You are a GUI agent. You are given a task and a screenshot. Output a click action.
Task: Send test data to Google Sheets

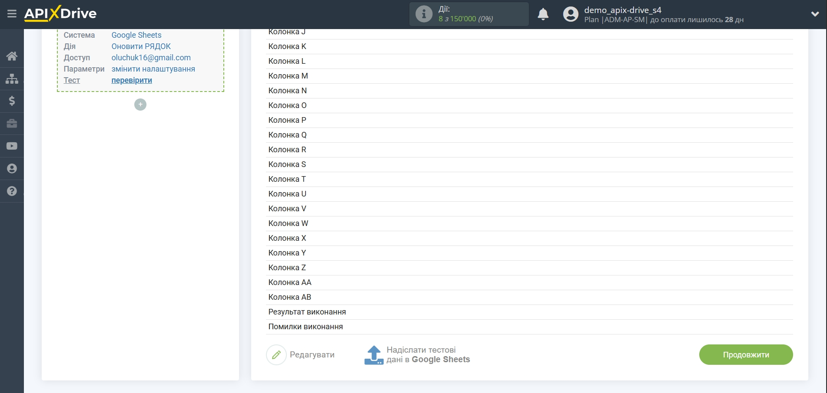(428, 355)
